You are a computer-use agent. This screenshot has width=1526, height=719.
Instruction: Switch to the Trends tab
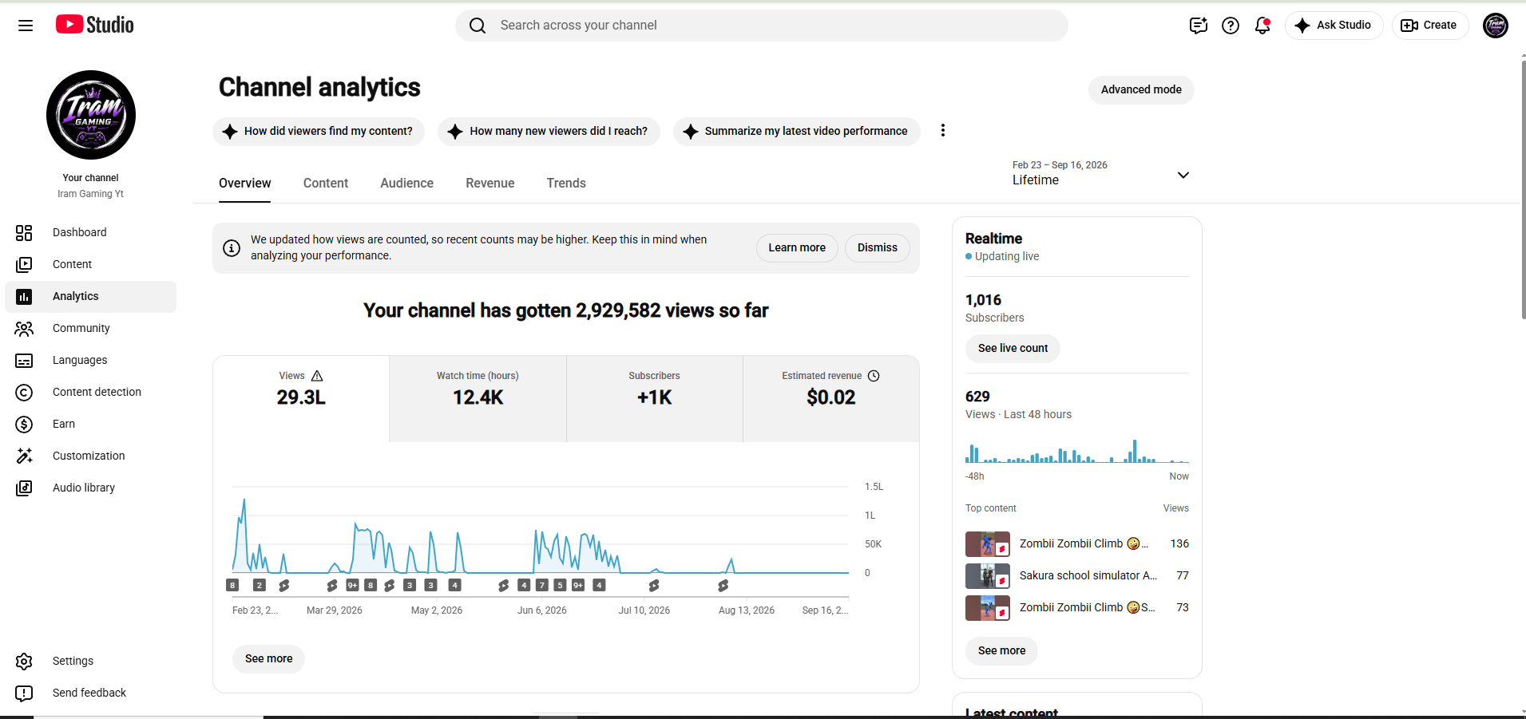(566, 184)
